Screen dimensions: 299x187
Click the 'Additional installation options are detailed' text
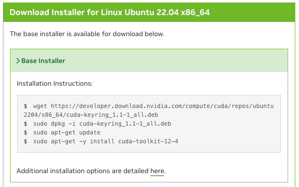point(83,171)
